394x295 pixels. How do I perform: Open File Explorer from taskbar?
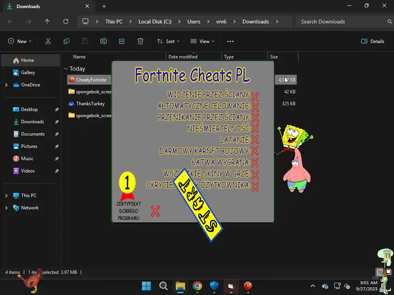pos(180,286)
